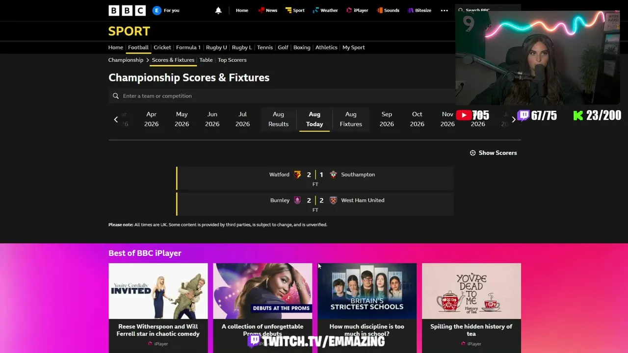Click the team name Watford
Image resolution: width=628 pixels, height=353 pixels.
tap(279, 175)
